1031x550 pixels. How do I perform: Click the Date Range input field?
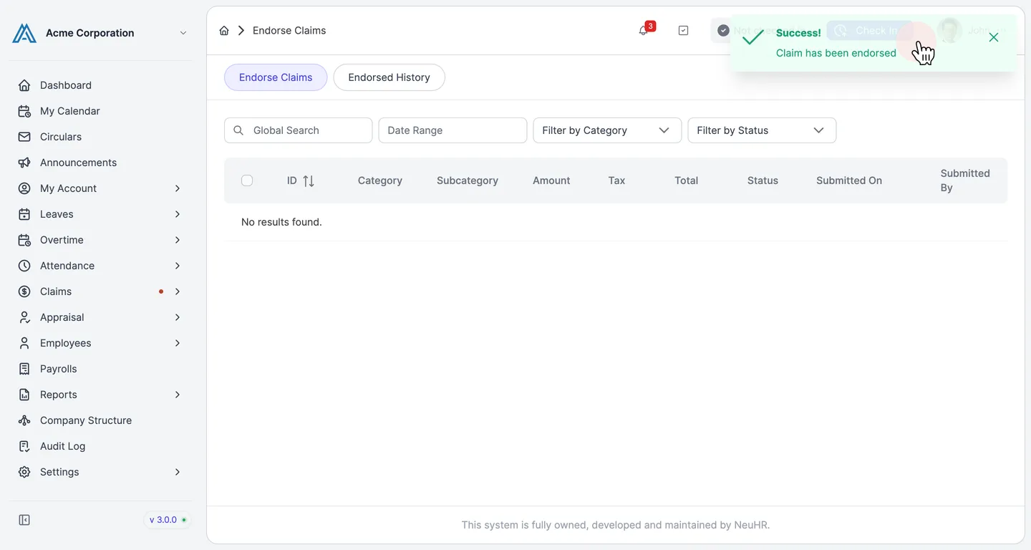coord(452,130)
